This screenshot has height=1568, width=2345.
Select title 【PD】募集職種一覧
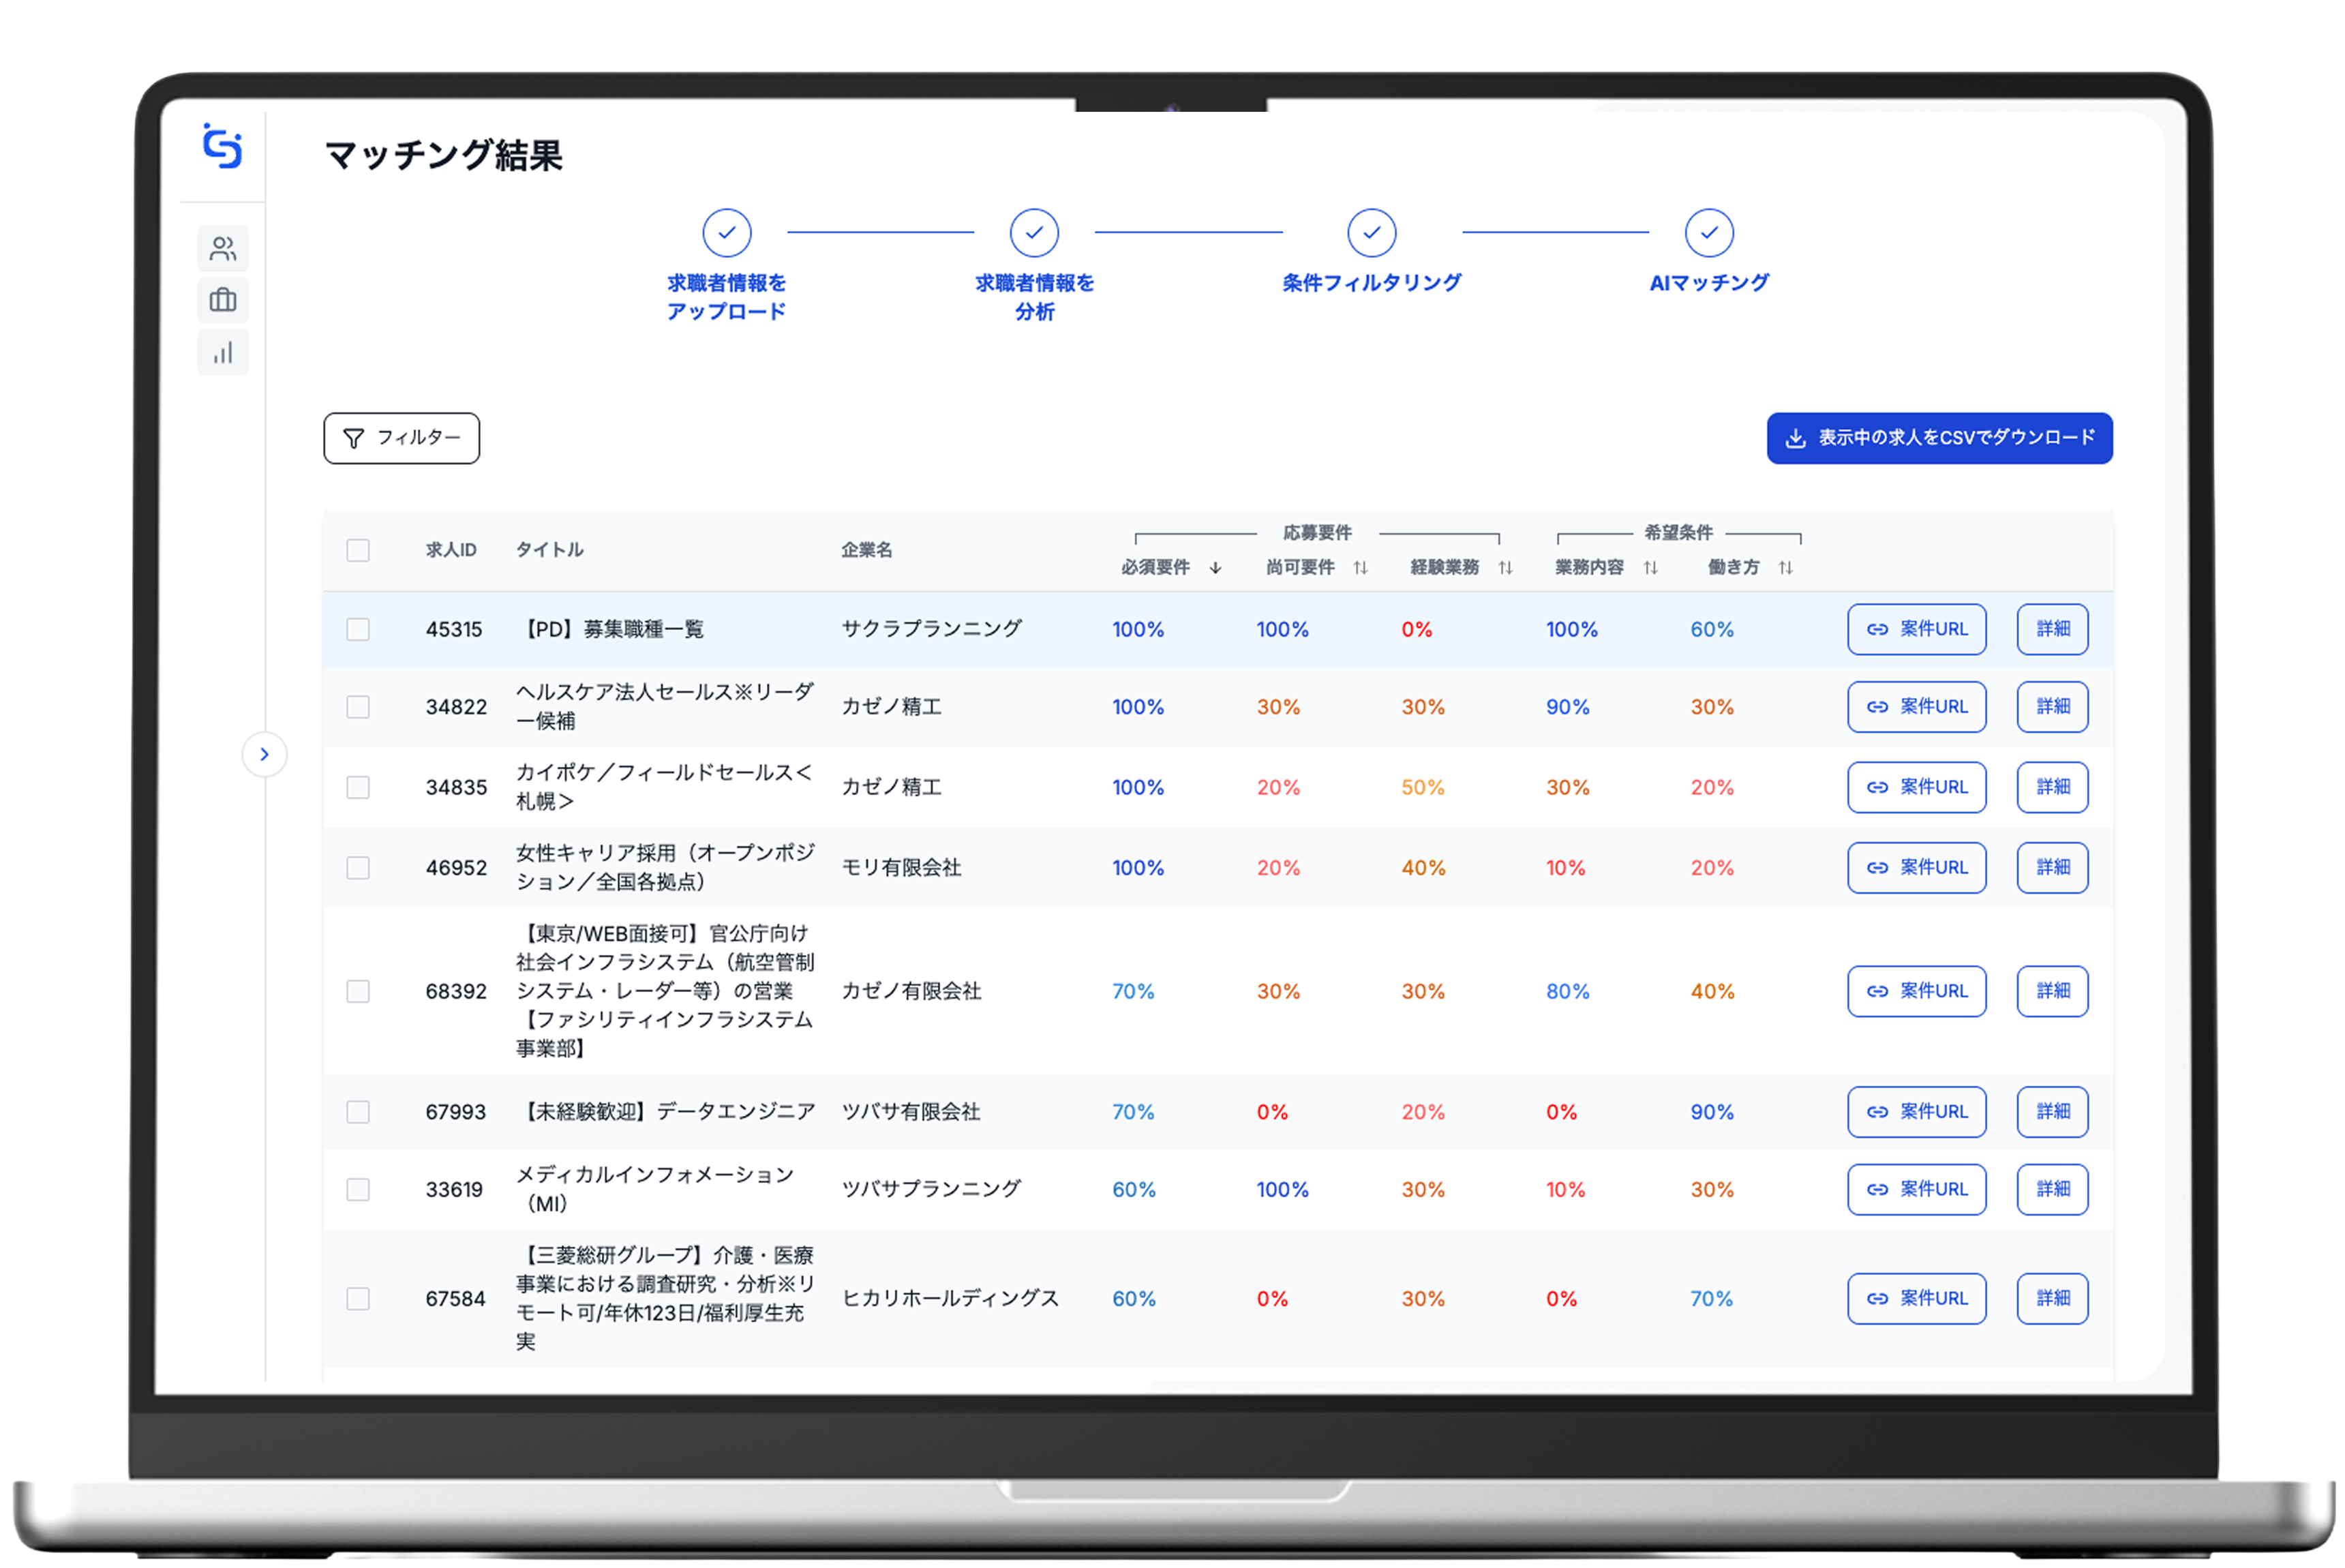610,629
